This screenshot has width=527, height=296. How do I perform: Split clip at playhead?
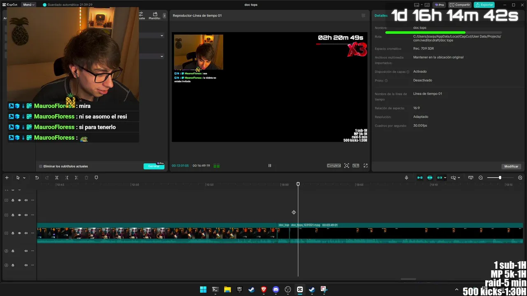56,178
